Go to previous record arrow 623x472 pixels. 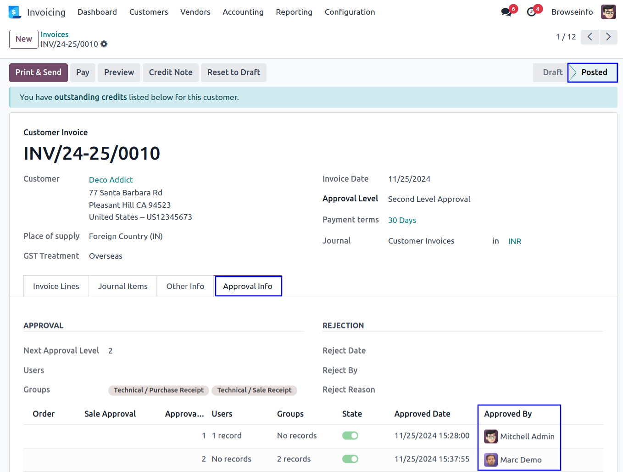coord(590,37)
